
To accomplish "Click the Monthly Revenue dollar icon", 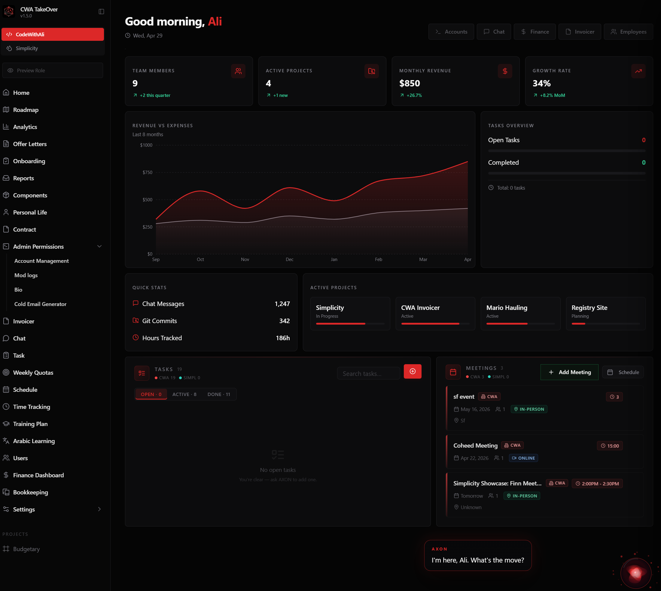I will tap(505, 71).
